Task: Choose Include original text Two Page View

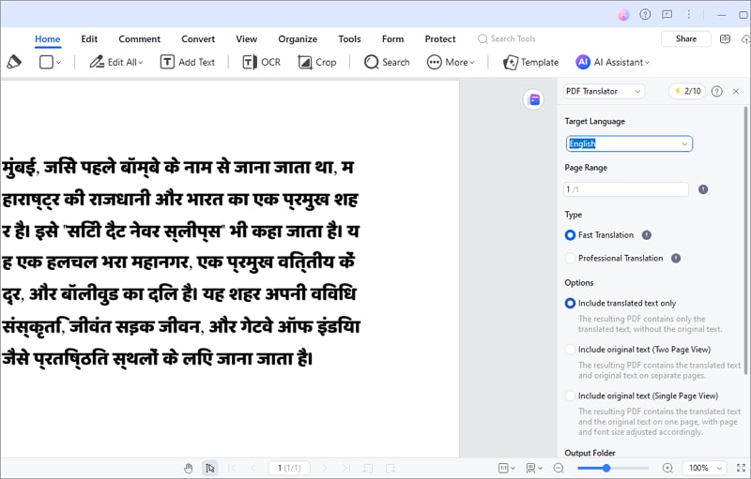Action: (570, 350)
